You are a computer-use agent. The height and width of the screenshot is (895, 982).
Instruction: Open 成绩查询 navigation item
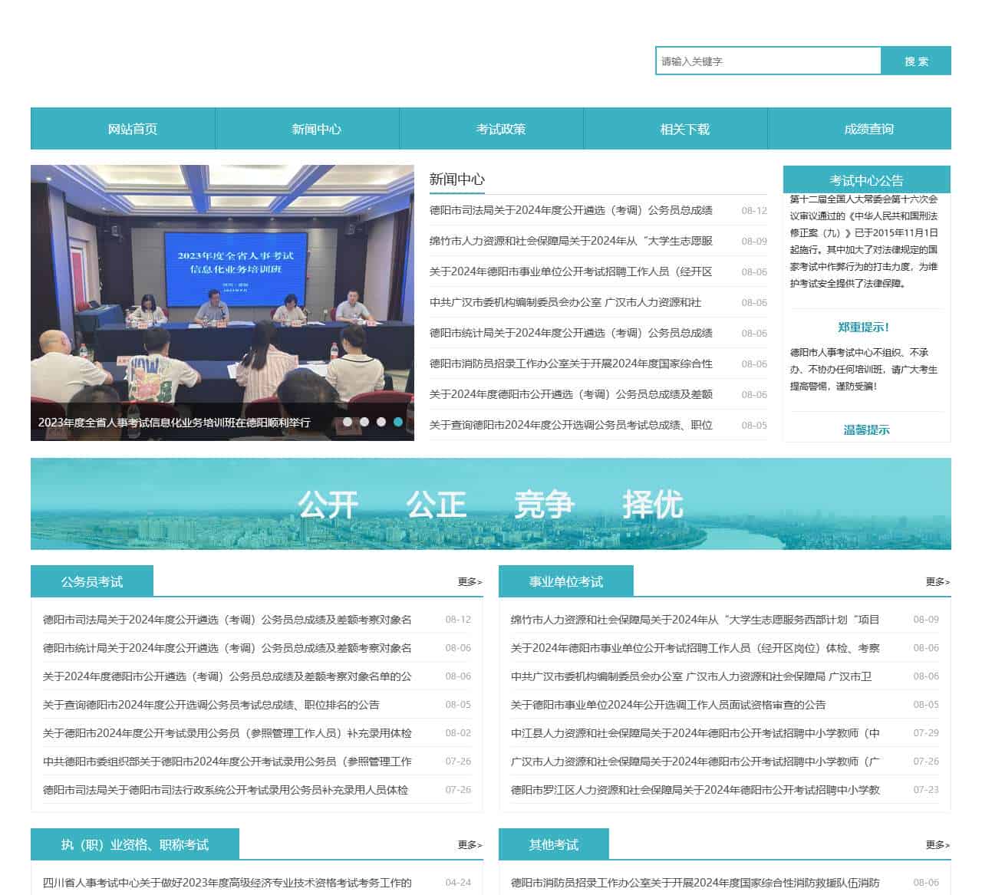click(868, 129)
